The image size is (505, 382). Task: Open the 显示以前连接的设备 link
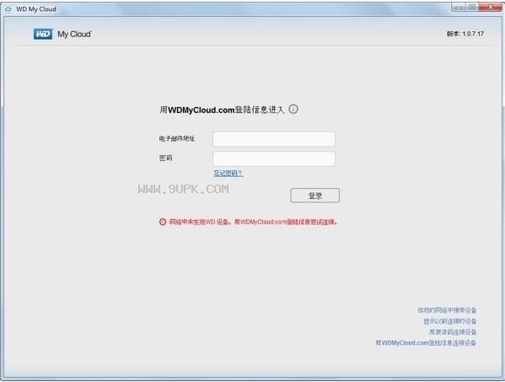point(449,321)
